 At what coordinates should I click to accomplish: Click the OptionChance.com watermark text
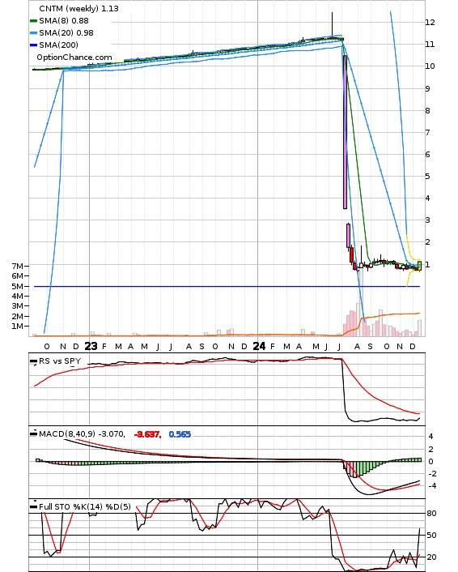click(74, 58)
